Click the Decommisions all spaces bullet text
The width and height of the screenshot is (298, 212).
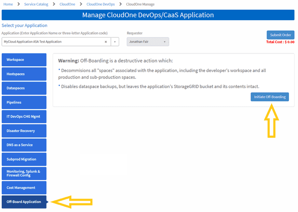click(x=162, y=74)
